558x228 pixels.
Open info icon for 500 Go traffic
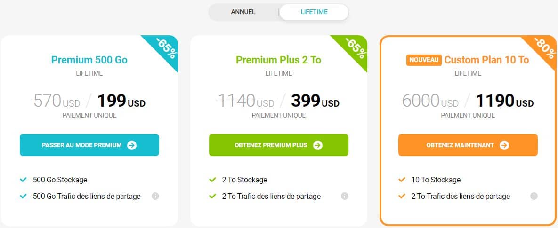[x=155, y=196]
